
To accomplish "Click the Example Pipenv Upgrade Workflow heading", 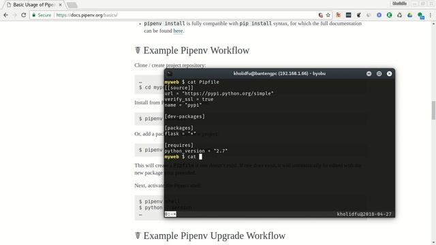I will [215, 235].
